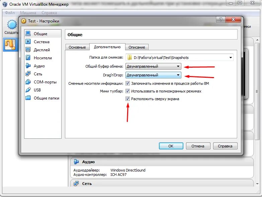Image resolution: width=262 pixels, height=197 pixels.
Task: Click the Общие папки folder icon
Action: 28,98
